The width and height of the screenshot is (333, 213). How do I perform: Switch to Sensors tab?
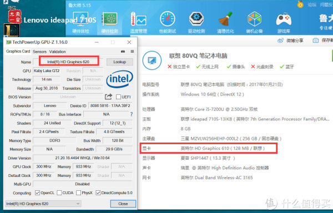pyautogui.click(x=39, y=52)
